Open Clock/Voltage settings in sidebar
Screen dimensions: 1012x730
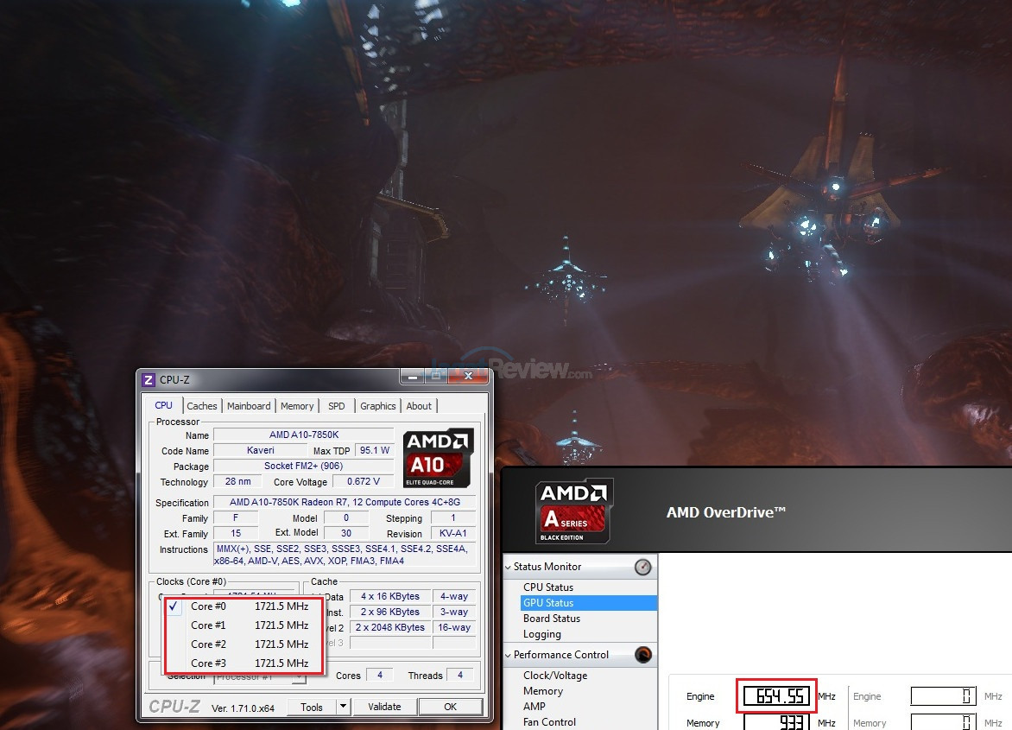click(x=555, y=675)
